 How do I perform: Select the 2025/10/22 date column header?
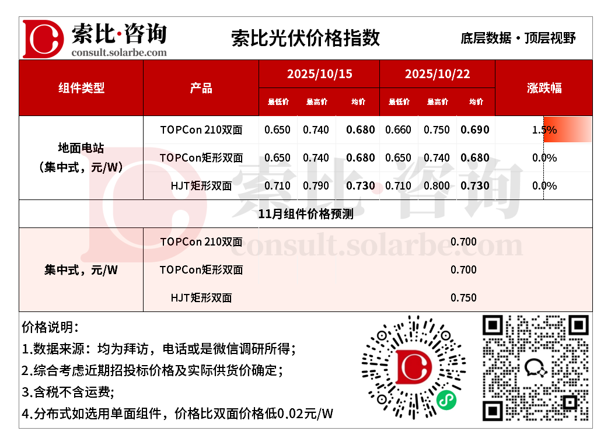tap(437, 74)
